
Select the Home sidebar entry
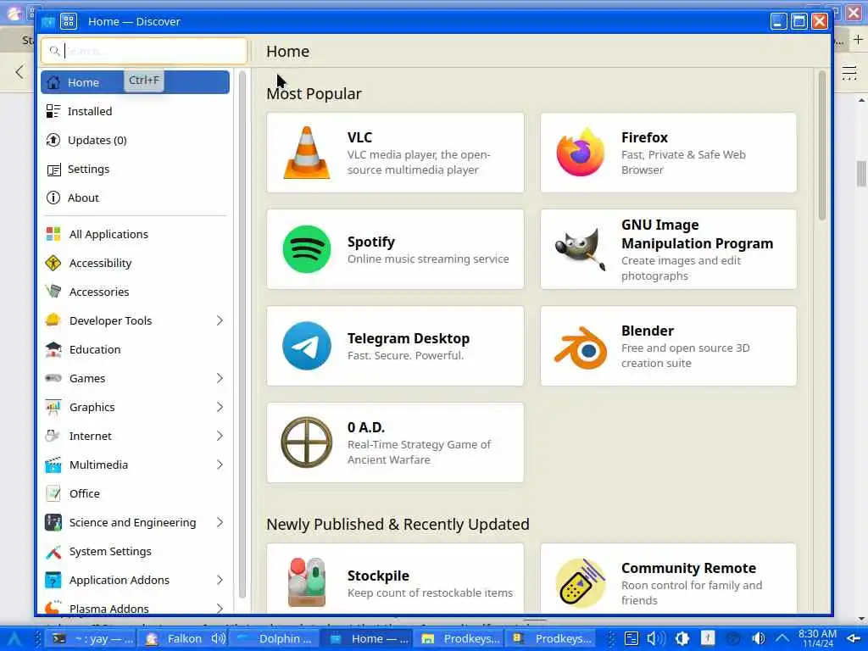(x=135, y=82)
